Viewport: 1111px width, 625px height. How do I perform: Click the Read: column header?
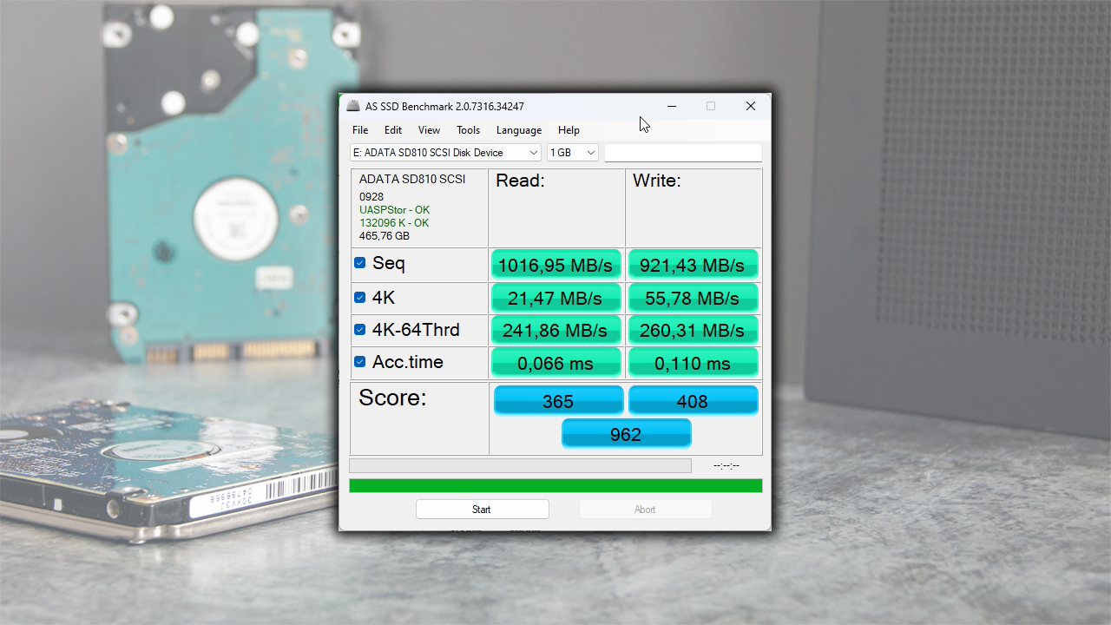(520, 181)
